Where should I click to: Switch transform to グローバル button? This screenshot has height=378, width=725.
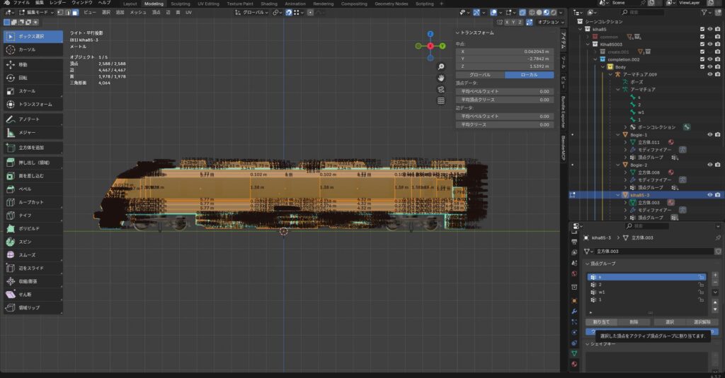(480, 74)
